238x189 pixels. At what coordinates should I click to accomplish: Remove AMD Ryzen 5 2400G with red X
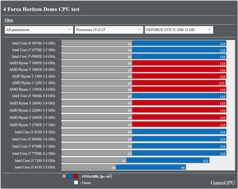click(58, 103)
